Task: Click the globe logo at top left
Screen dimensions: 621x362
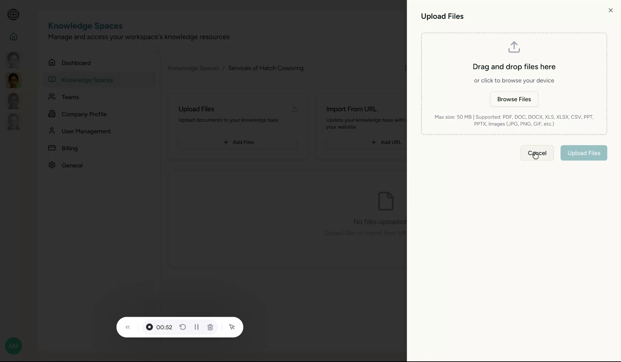Action: 13,15
